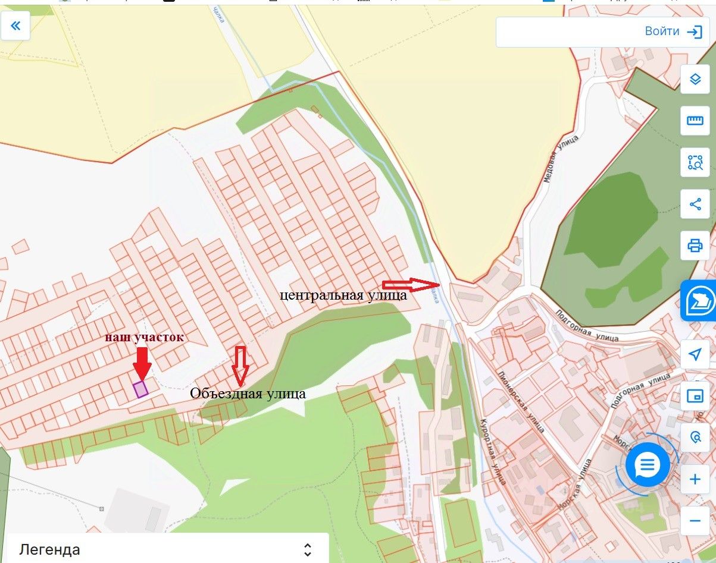The width and height of the screenshot is (716, 563).
Task: Zoom out with the minus button
Action: tap(695, 521)
